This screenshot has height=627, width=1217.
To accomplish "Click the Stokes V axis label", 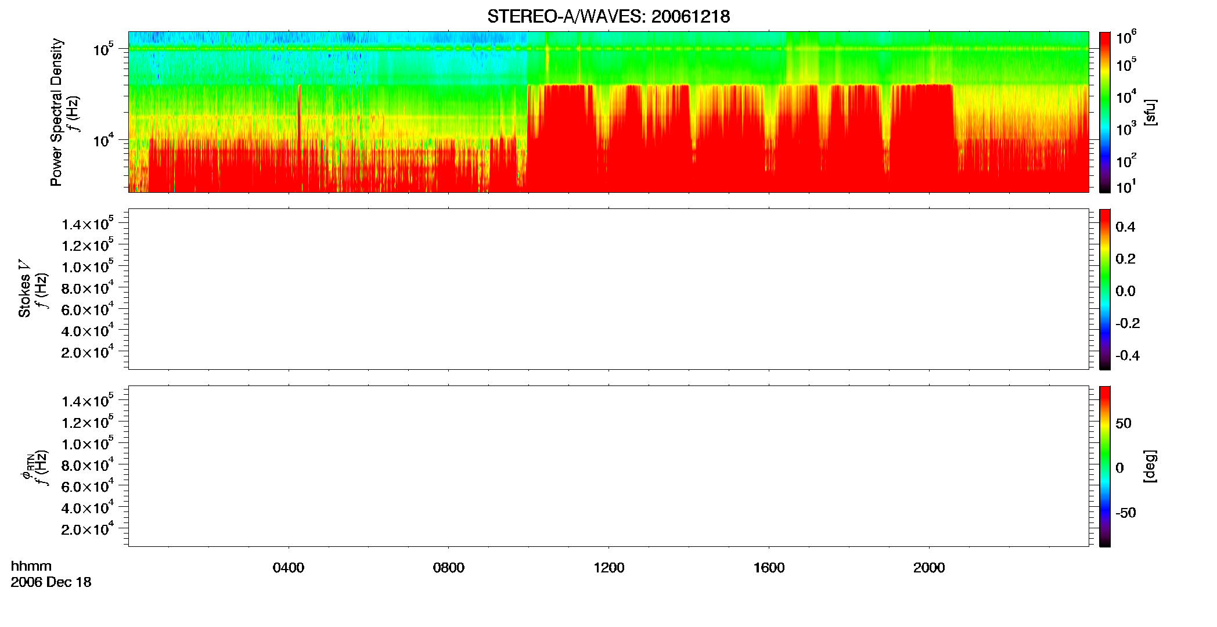I will [24, 289].
